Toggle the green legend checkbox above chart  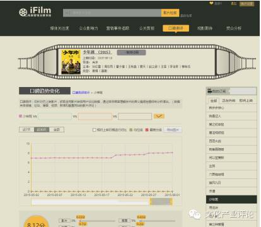pos(131,130)
